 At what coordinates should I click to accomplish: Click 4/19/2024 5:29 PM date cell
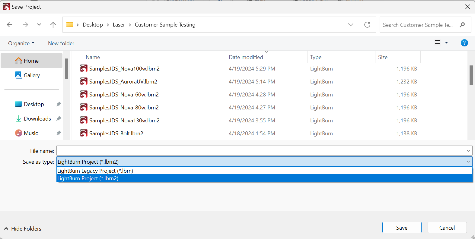point(252,68)
